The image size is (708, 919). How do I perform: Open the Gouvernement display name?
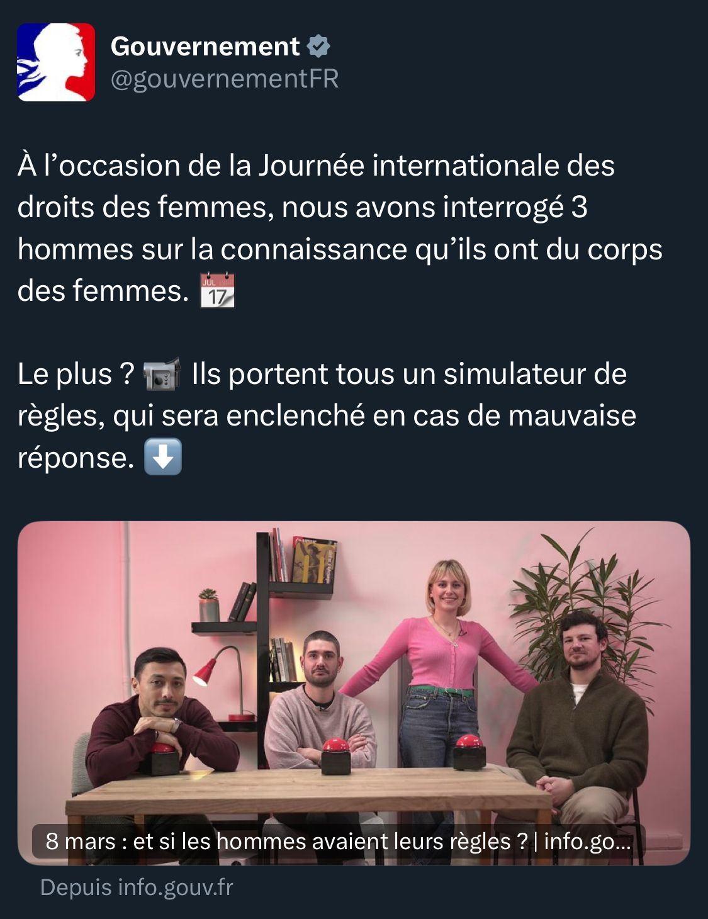pyautogui.click(x=205, y=46)
